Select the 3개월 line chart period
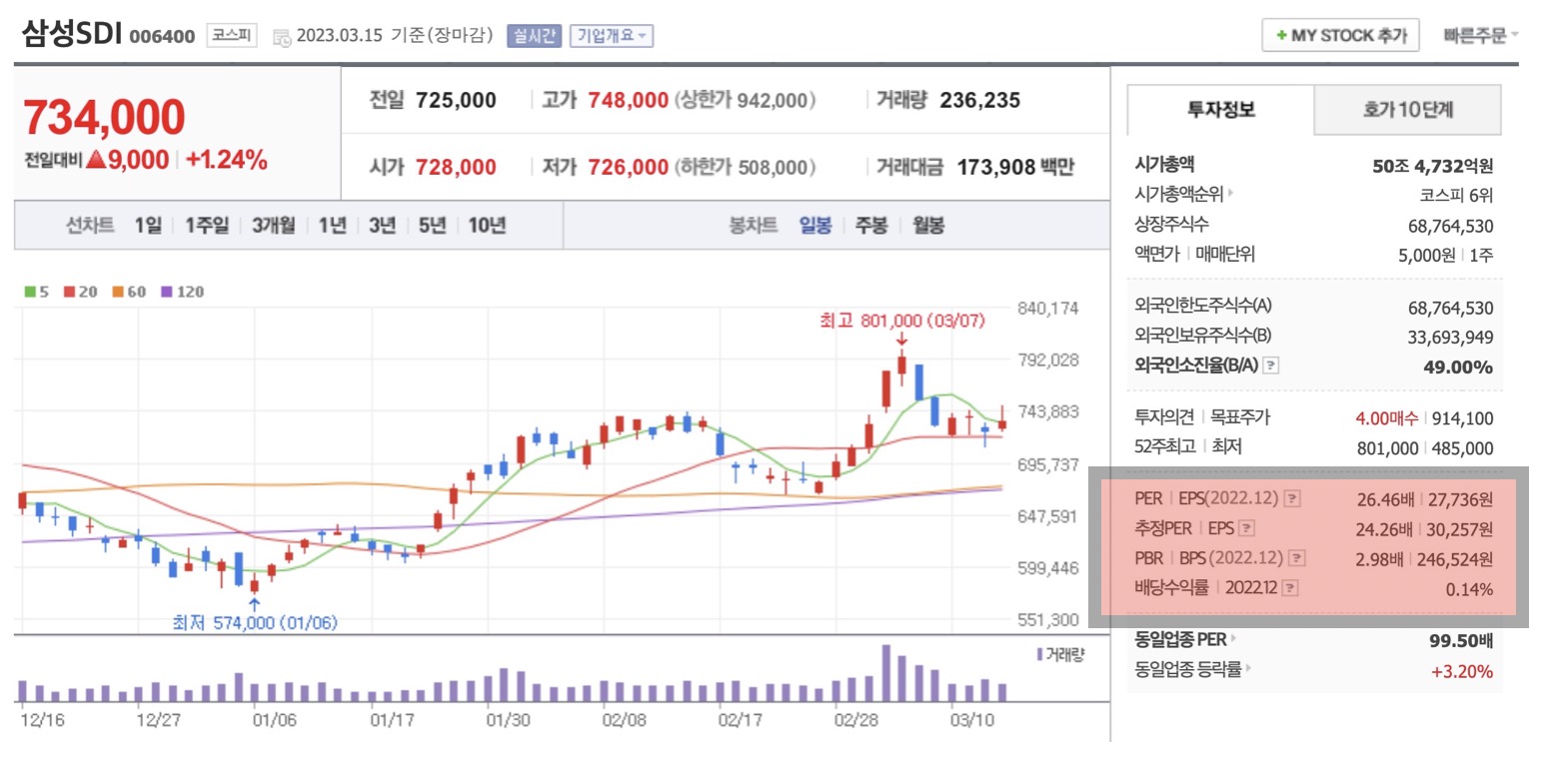Screen dimensions: 1543x757 pyautogui.click(x=274, y=226)
